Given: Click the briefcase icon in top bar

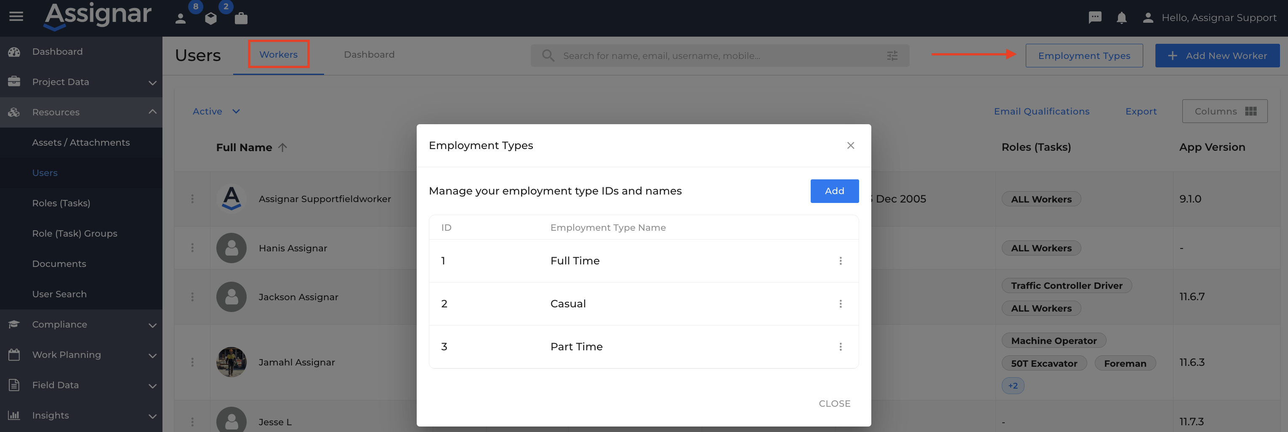Looking at the screenshot, I should (x=241, y=19).
